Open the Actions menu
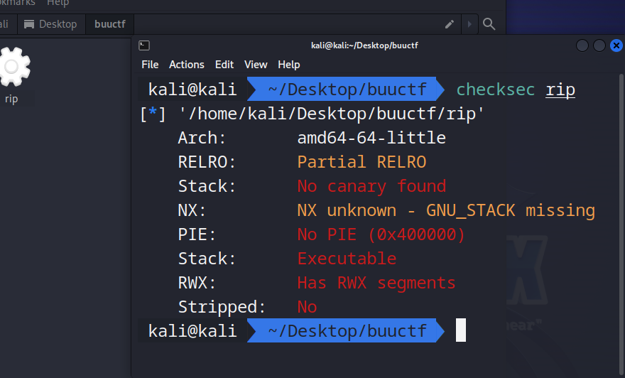Screen dimensions: 625x378 tap(187, 65)
